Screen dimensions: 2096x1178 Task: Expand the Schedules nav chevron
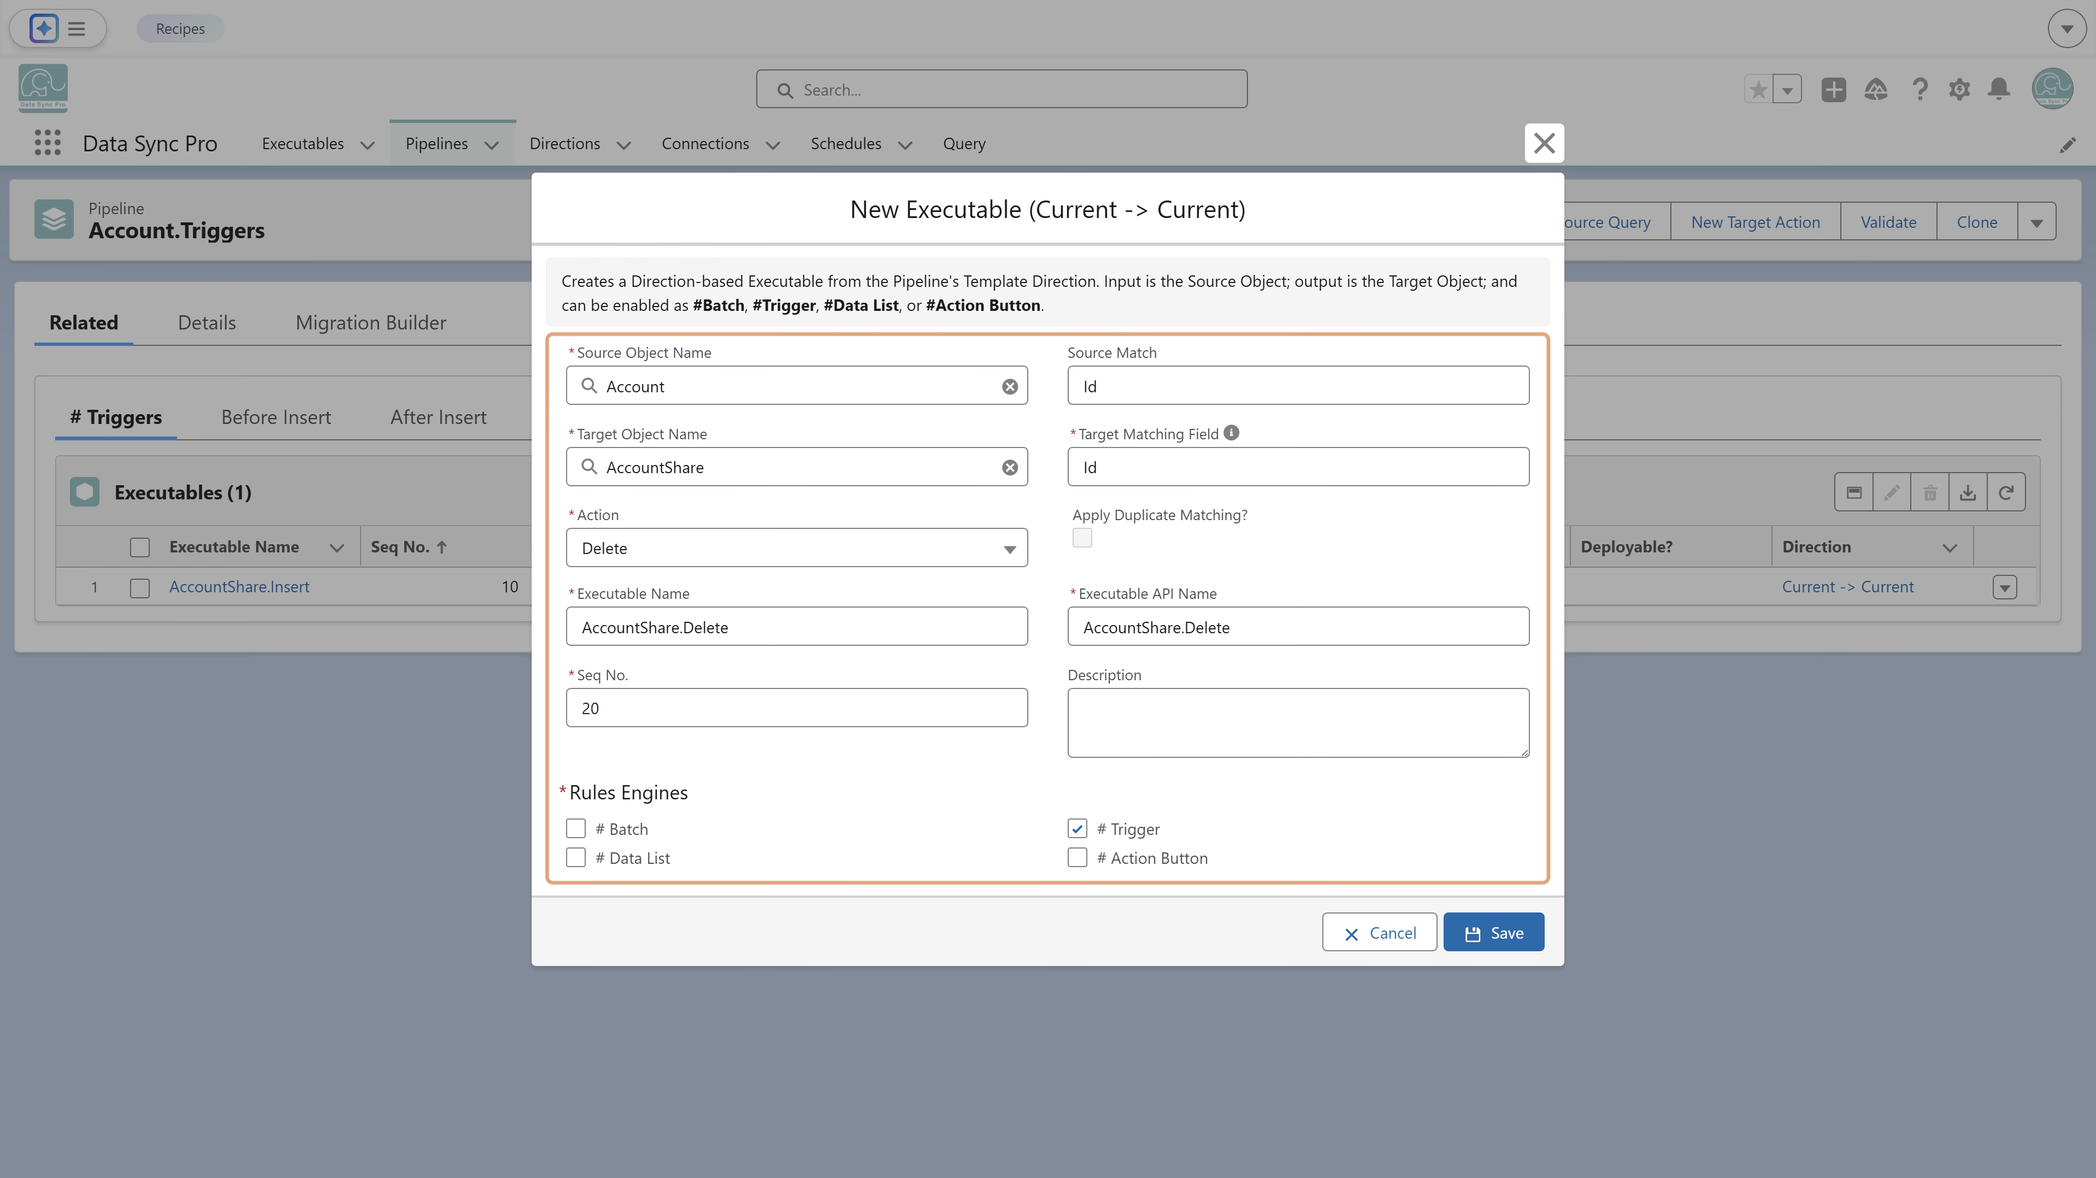pyautogui.click(x=905, y=145)
